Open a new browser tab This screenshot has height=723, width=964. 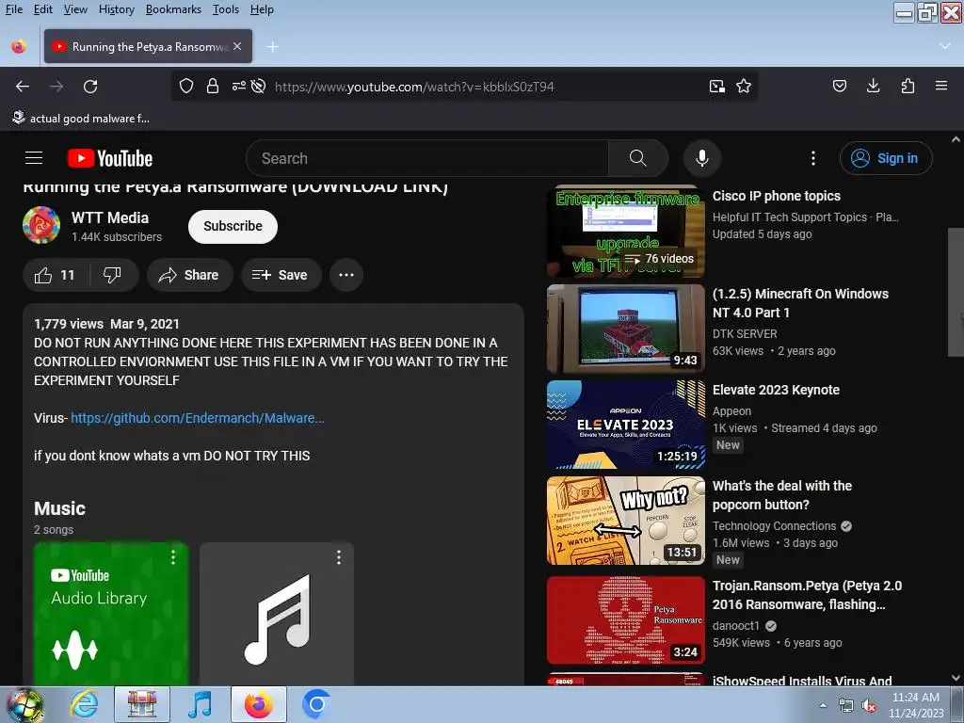[273, 47]
